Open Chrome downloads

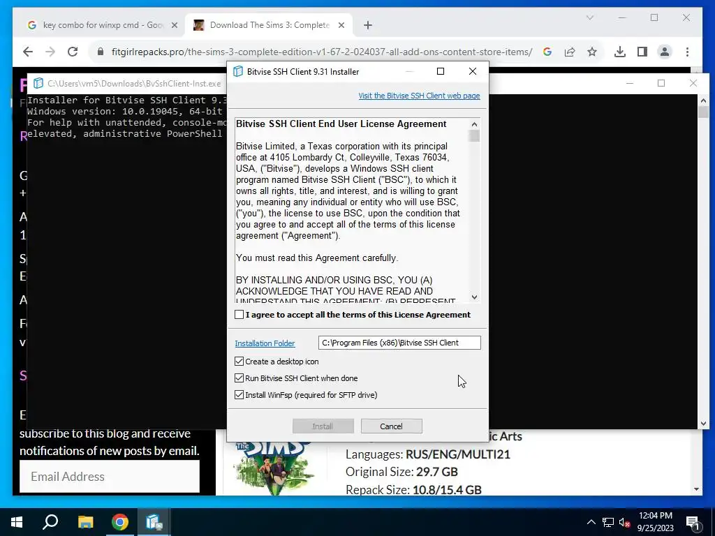(x=620, y=52)
